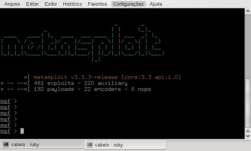Expand the Histórico menu

pos(72,4)
